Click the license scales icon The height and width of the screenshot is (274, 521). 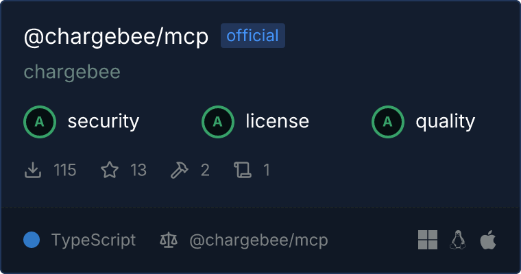(x=169, y=240)
